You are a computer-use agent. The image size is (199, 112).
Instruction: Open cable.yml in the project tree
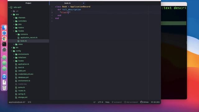tap(22, 71)
